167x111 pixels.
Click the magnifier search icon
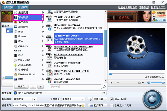click(104, 87)
